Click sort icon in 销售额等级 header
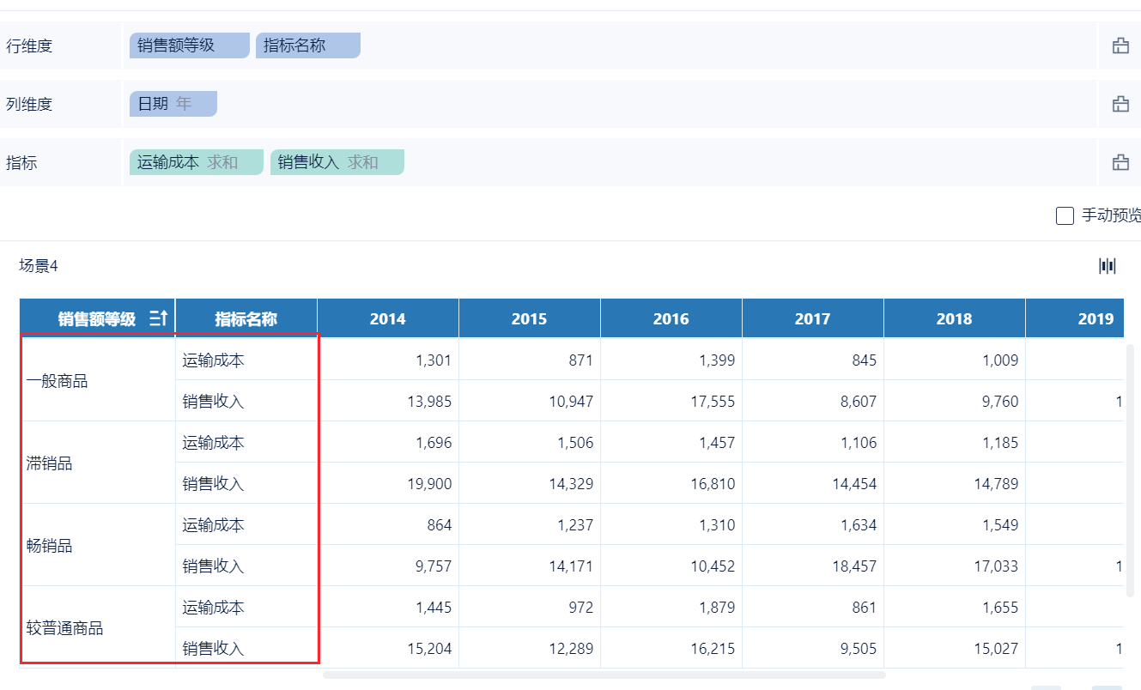This screenshot has width=1141, height=690. click(x=158, y=319)
